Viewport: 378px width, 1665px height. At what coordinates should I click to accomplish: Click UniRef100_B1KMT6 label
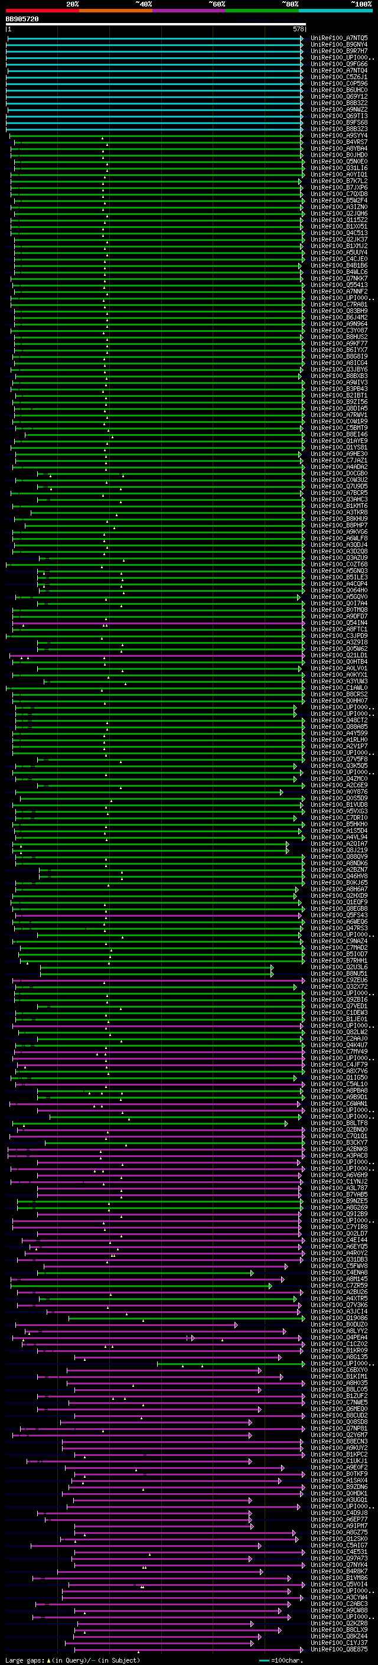(339, 506)
